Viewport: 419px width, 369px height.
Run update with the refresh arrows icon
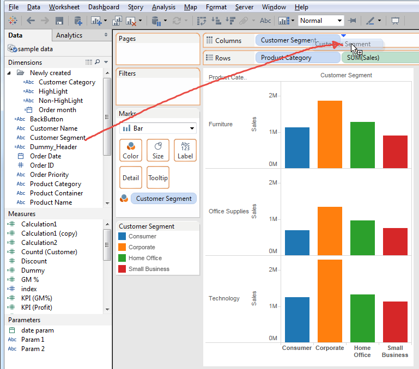coord(177,21)
